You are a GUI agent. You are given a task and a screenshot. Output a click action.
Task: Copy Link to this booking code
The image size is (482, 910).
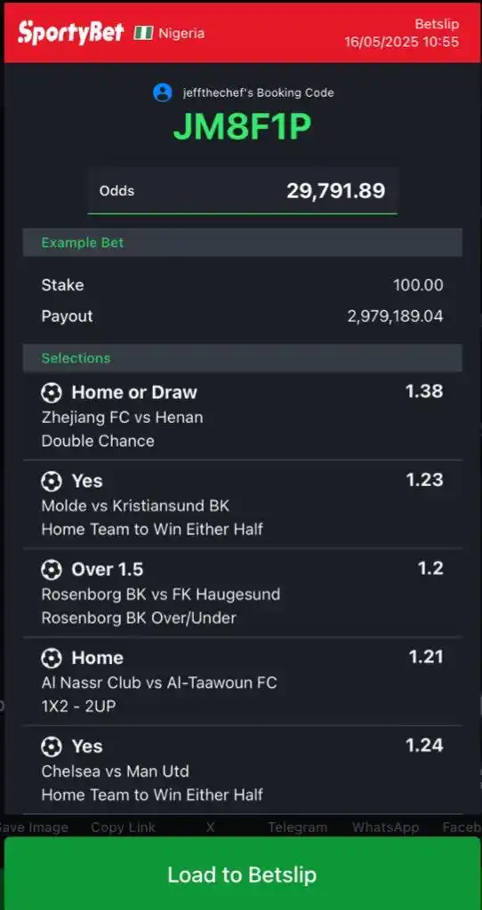(123, 827)
